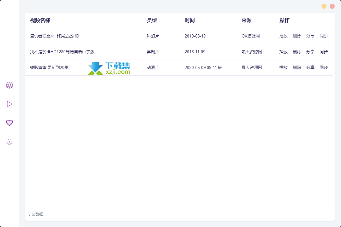Play 复仇者联盟4：终局之战HD via 播放

(283, 36)
